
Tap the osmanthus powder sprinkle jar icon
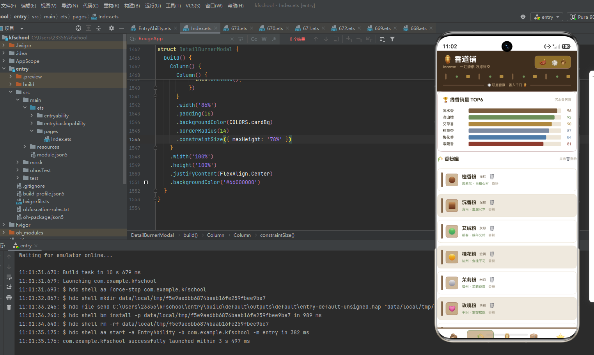[x=492, y=254]
